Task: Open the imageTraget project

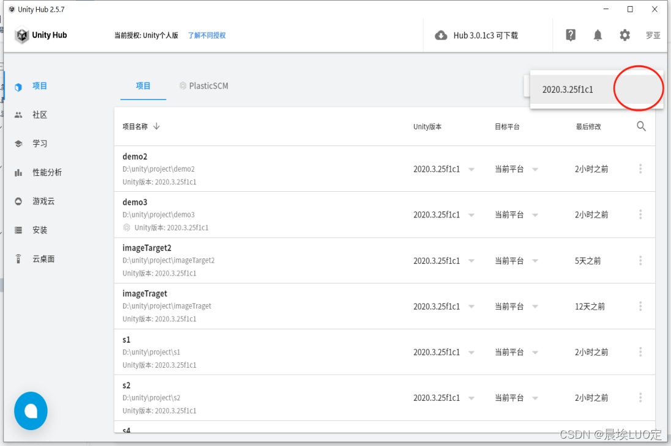Action: point(144,294)
